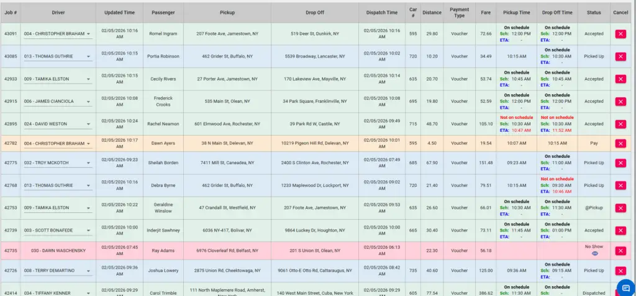Click the Pay status on job 42782
Image resolution: width=636 pixels, height=296 pixels.
[x=594, y=143]
